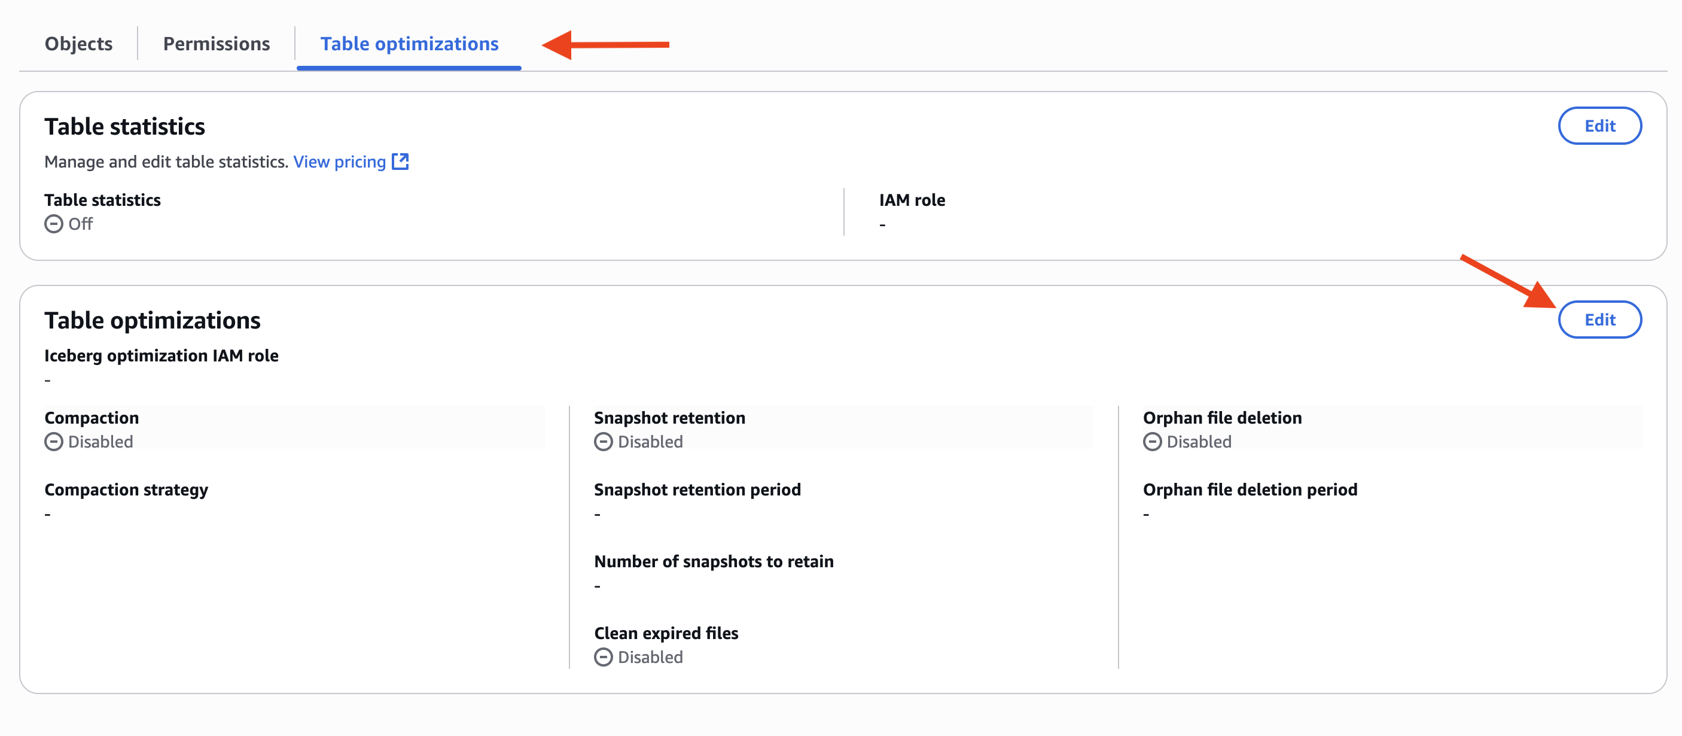Click the Disabled icon under Snapshot retention

604,442
